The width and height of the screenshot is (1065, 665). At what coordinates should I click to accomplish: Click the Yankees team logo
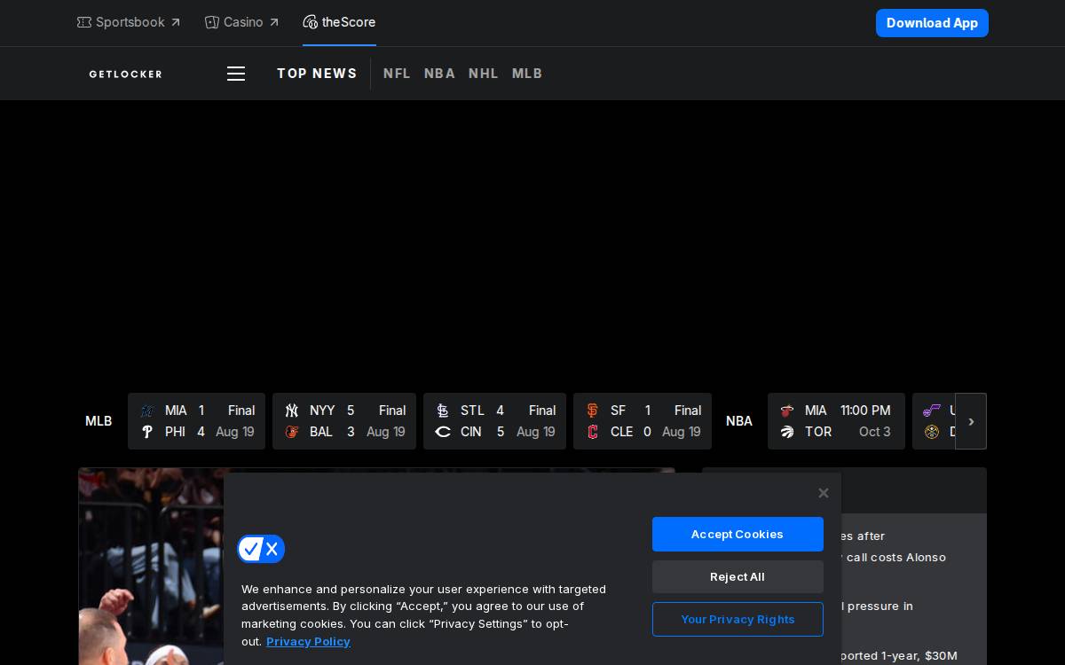[292, 411]
